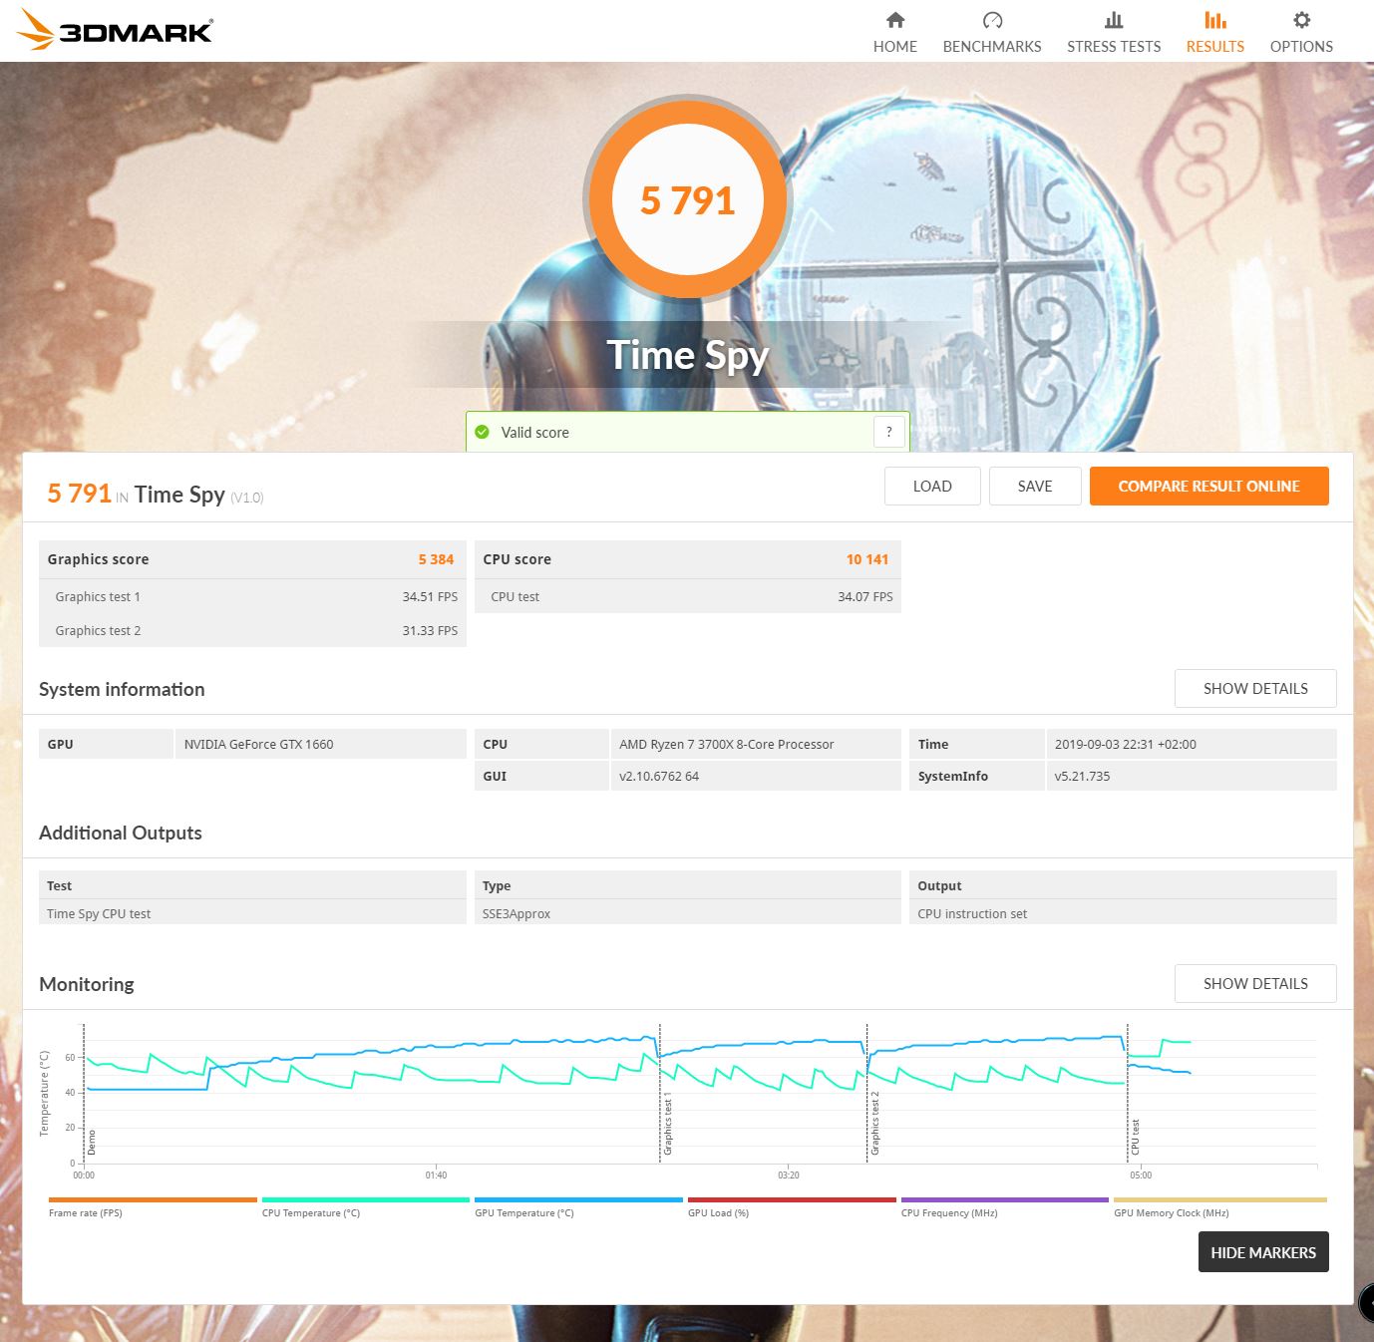The width and height of the screenshot is (1374, 1342).
Task: Click the LOAD button
Action: point(932,486)
